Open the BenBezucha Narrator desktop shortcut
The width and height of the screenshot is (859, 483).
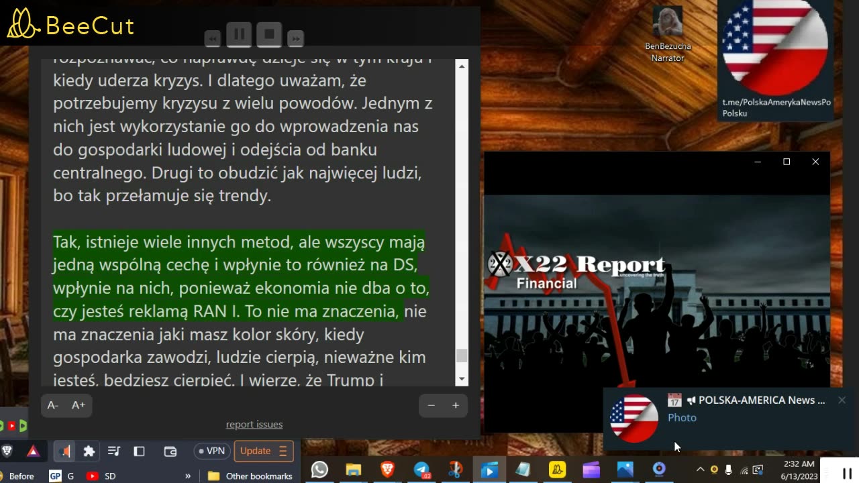point(667,34)
